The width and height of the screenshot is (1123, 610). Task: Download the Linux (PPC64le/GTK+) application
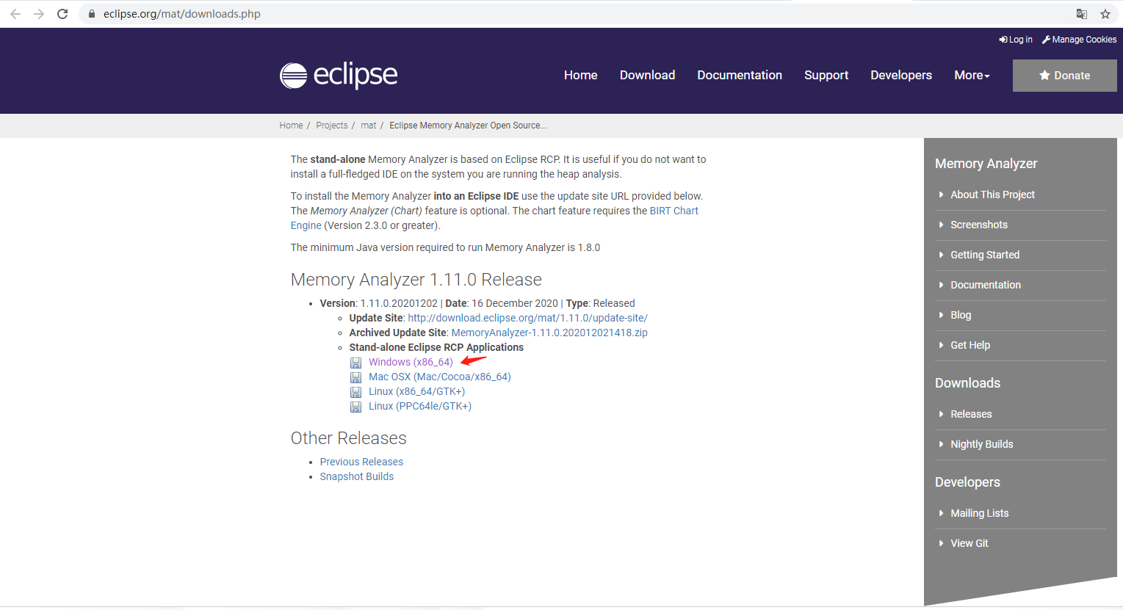420,406
